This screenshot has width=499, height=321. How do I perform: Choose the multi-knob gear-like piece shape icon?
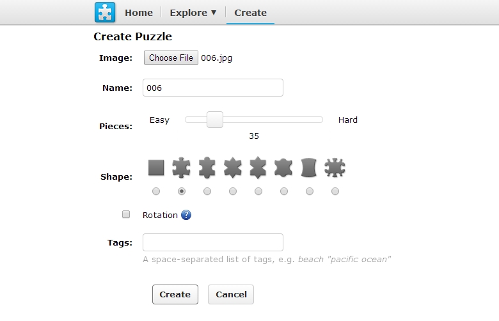335,168
